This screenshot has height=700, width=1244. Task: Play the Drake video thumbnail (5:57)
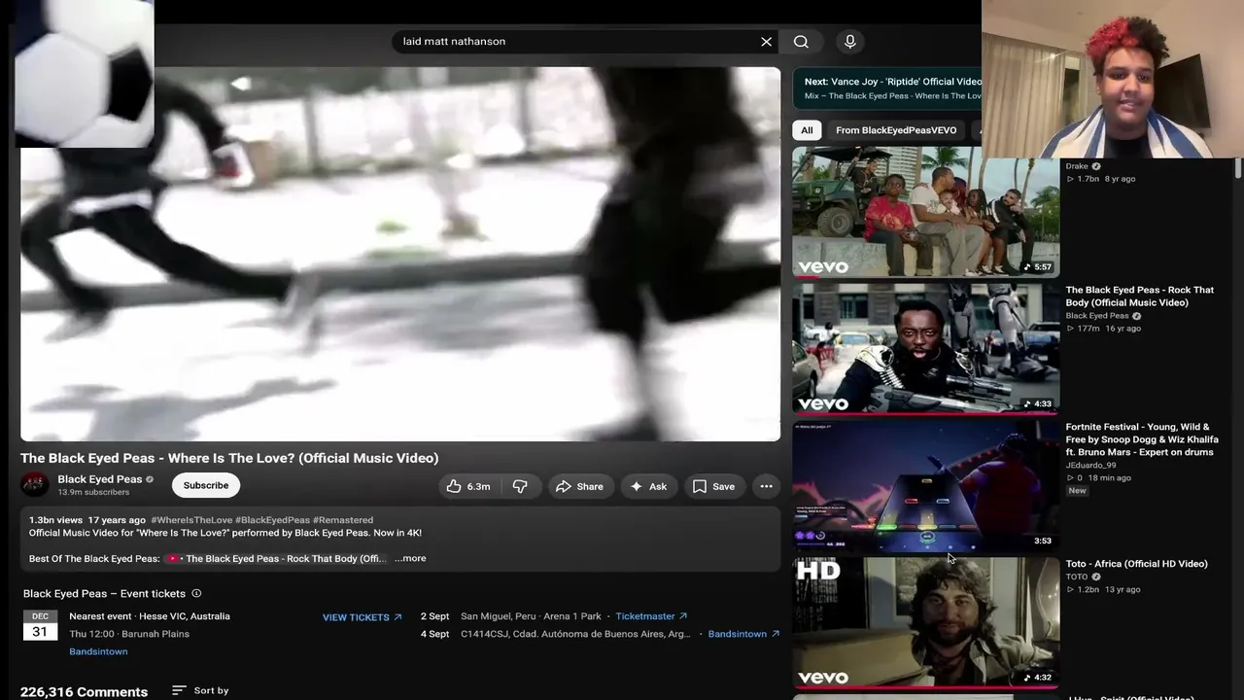tap(925, 212)
